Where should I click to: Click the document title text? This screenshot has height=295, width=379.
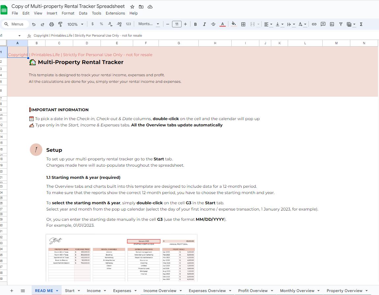[68, 6]
